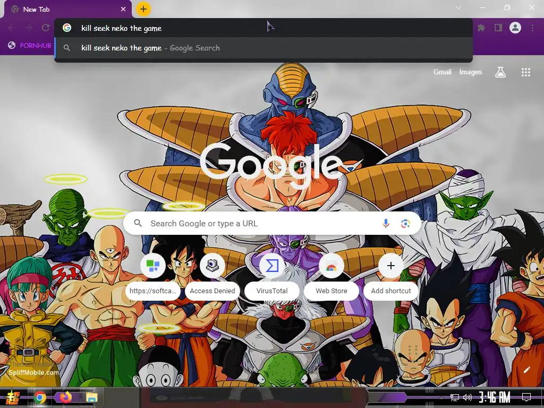Click the Chrome icon in the taskbar
Screen dimensions: 544x408
[x=40, y=397]
